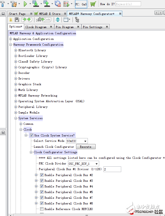Viewport: 165px width, 216px height.
Task: Expand the Drivers tree node
Action: click(x=16, y=79)
